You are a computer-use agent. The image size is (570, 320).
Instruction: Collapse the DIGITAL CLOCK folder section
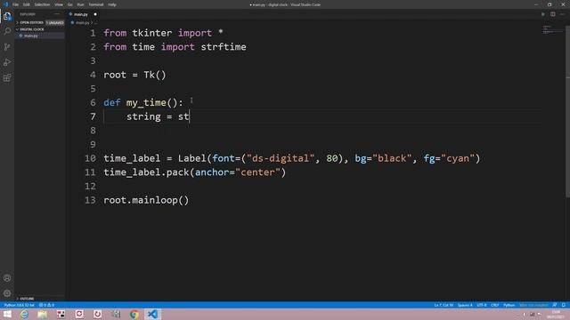32,29
